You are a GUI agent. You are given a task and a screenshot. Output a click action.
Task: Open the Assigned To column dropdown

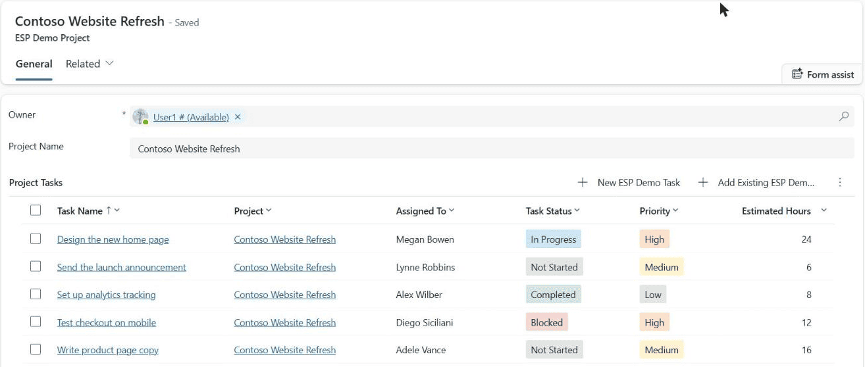click(x=452, y=210)
